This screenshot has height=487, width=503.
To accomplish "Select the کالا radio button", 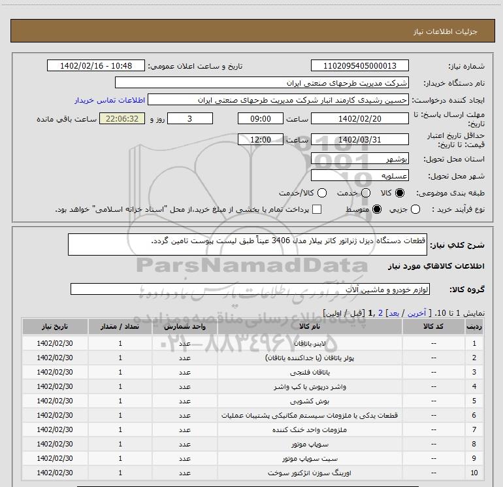I will [x=400, y=193].
